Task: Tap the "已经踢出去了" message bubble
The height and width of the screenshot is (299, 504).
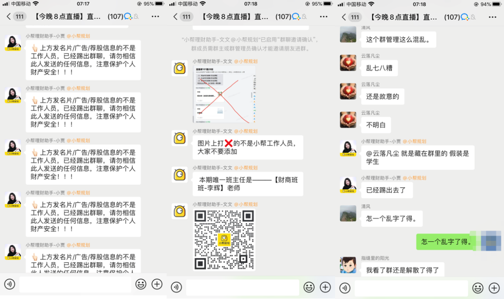Action: [386, 190]
